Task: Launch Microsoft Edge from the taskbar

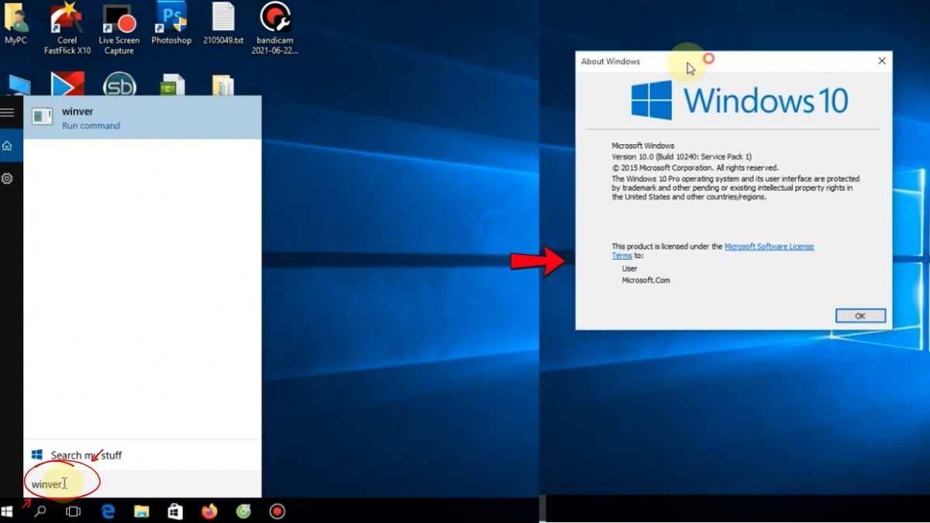Action: [108, 511]
